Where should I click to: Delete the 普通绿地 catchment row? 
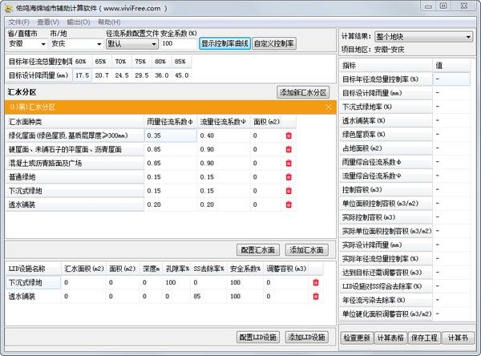pos(289,177)
